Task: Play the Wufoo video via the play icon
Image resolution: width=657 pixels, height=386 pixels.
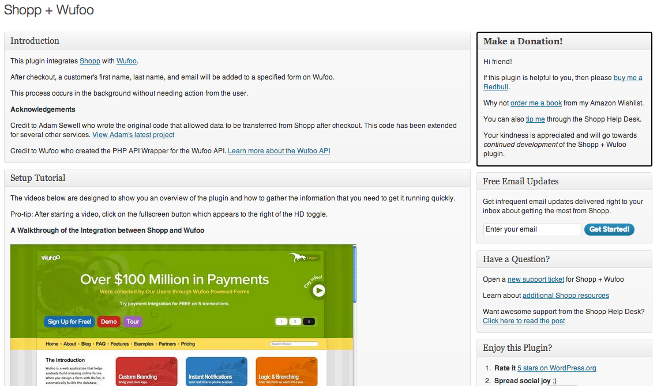Action: pyautogui.click(x=319, y=290)
